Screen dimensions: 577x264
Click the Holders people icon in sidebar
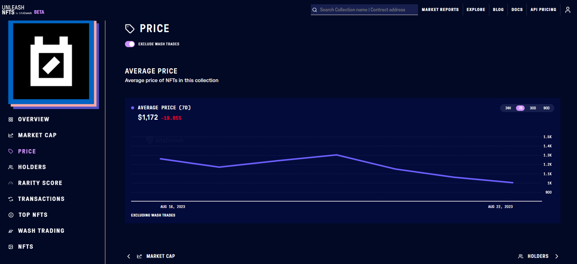pos(11,167)
